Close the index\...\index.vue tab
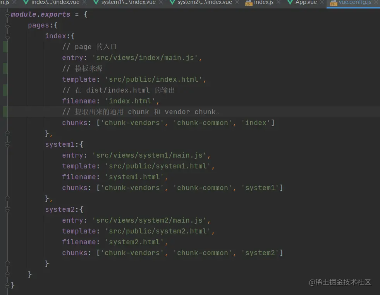This screenshot has width=380, height=295. pos(84,2)
